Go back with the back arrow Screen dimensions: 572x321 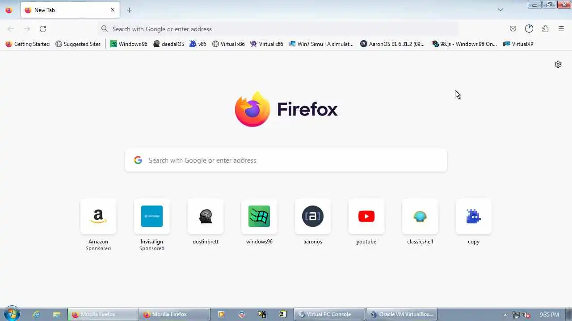click(11, 29)
